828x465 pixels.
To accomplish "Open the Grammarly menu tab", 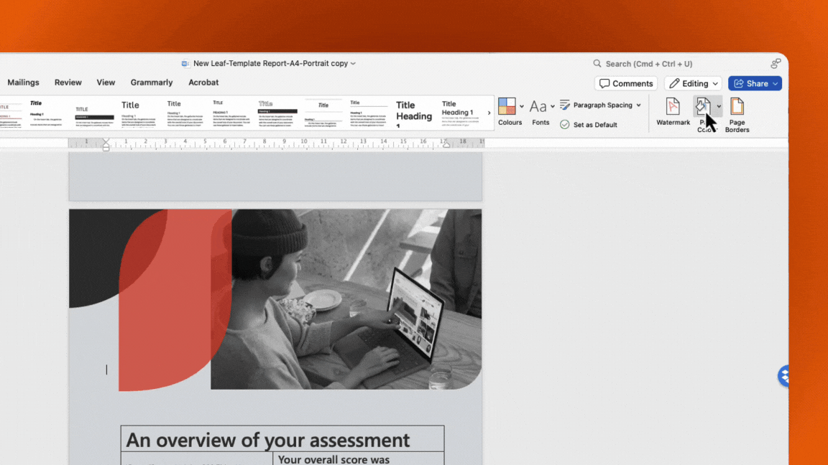I will 151,83.
